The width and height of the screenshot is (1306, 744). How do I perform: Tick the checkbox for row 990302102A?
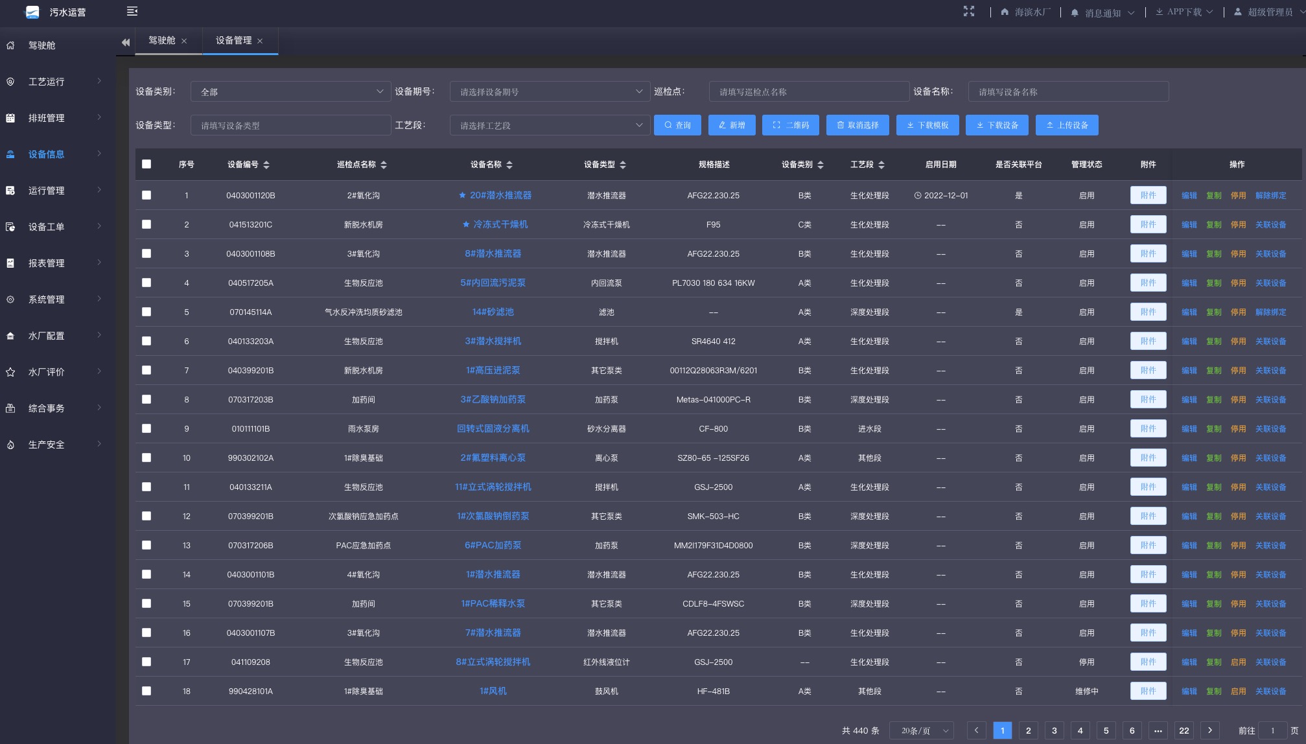146,458
